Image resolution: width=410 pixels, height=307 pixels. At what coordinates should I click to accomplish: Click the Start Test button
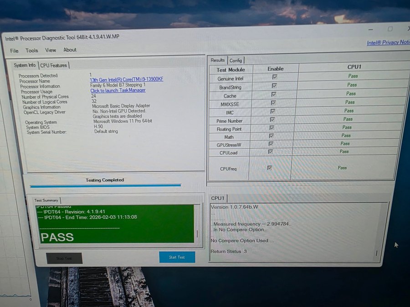(177, 257)
